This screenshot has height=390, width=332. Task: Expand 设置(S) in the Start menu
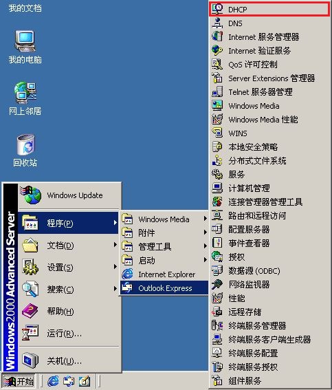tap(68, 268)
